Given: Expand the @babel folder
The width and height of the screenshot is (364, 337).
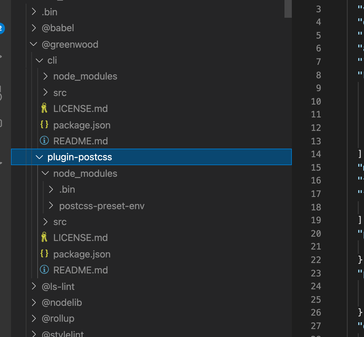Looking at the screenshot, I should (x=34, y=28).
